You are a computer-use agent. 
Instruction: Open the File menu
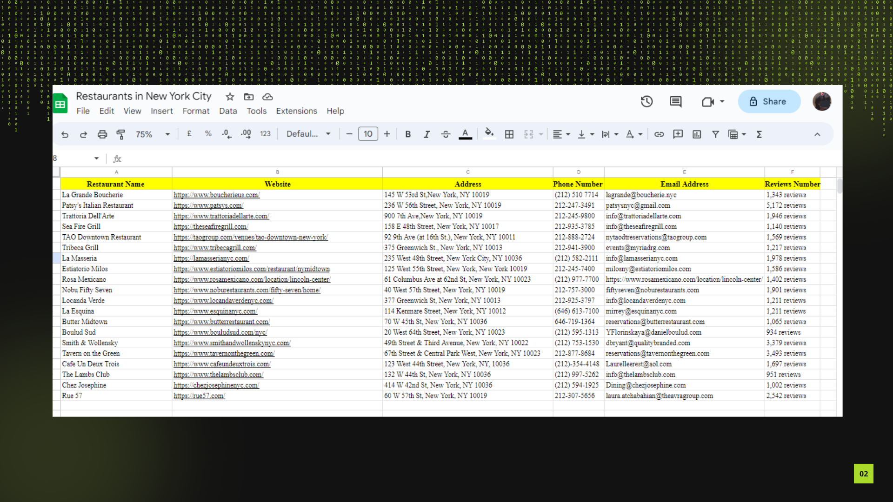click(x=83, y=111)
